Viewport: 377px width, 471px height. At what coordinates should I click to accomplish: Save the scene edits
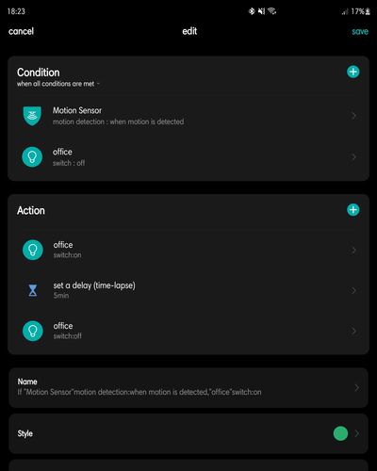(360, 31)
